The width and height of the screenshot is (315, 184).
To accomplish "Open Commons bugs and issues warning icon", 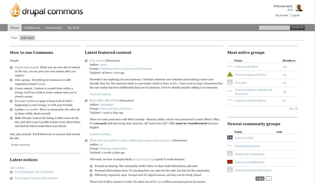I will (x=230, y=74).
